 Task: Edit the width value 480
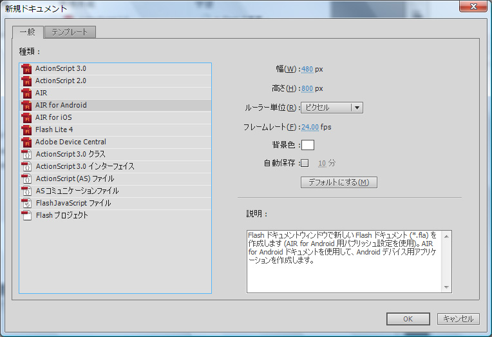tap(307, 70)
